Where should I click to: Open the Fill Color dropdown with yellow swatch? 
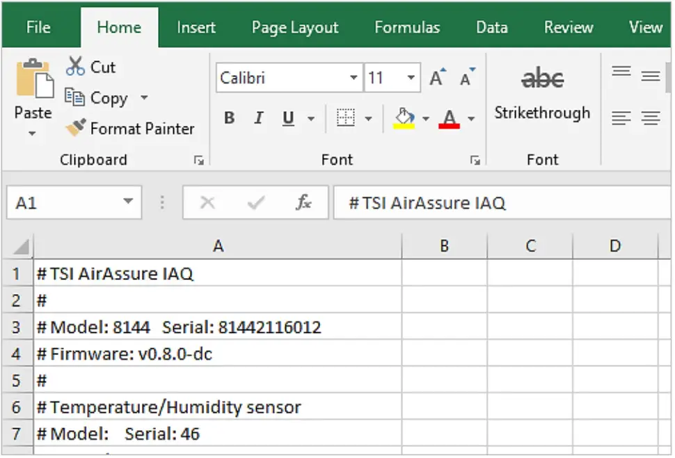click(424, 117)
